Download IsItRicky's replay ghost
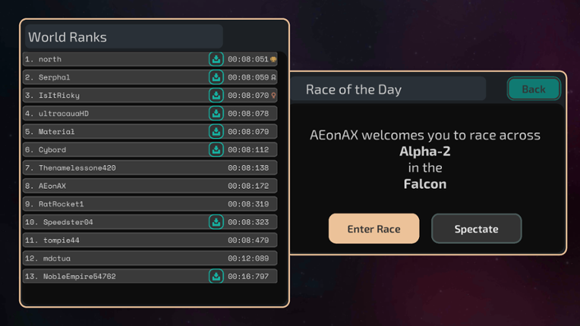The height and width of the screenshot is (326, 580). (216, 96)
